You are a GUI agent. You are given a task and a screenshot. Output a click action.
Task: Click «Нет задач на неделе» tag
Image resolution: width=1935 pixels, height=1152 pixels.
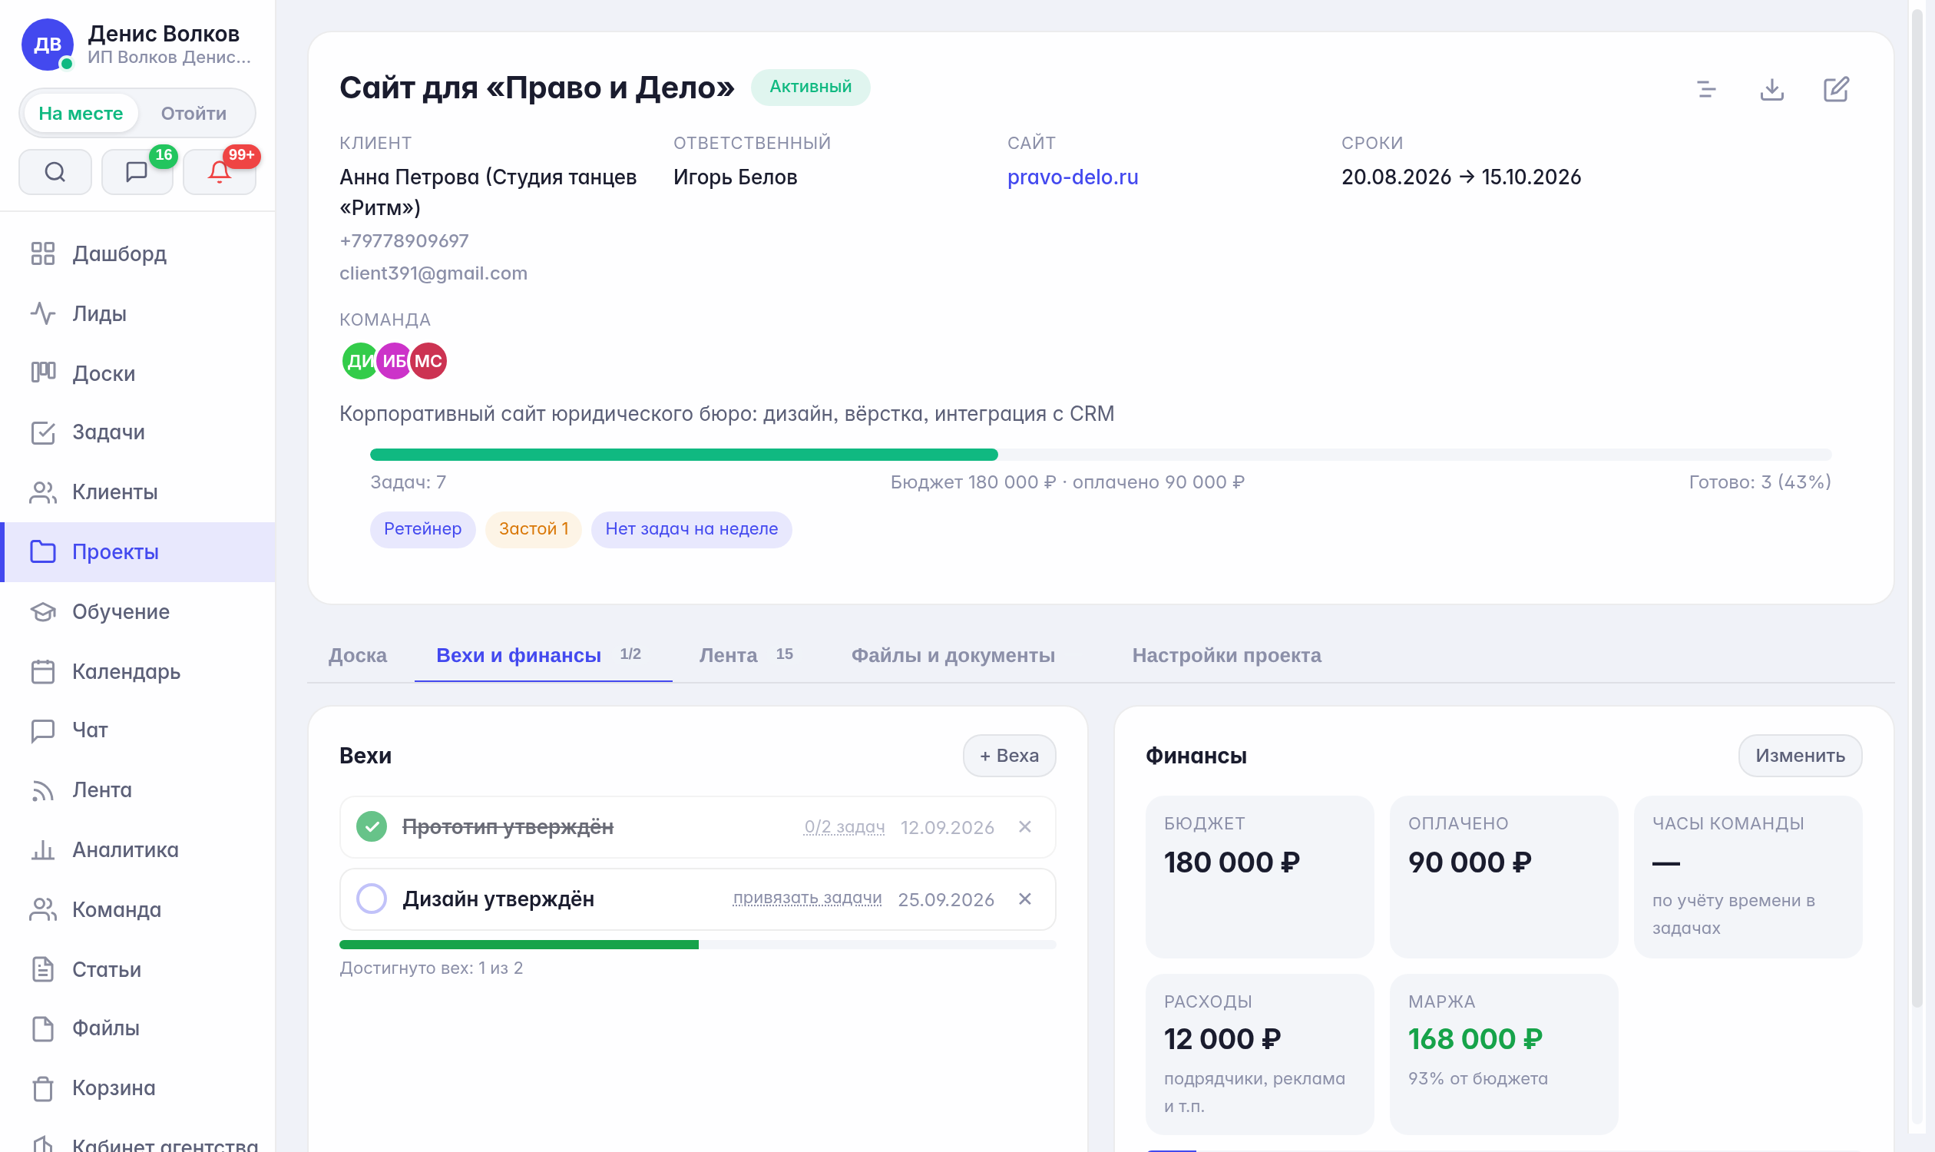tap(692, 529)
